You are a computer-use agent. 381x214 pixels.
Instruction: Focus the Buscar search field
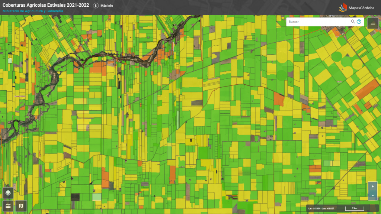tap(319, 22)
